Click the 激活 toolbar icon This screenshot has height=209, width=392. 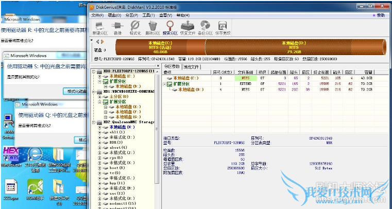(x=117, y=27)
